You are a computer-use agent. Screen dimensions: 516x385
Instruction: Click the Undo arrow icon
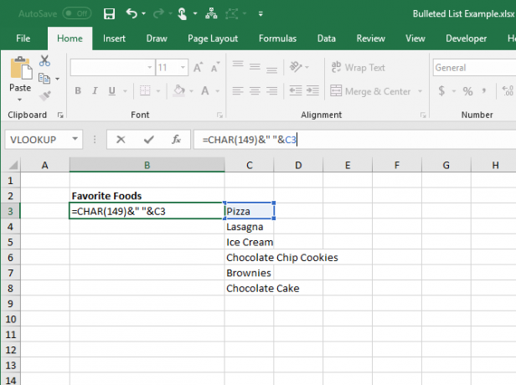click(x=132, y=13)
